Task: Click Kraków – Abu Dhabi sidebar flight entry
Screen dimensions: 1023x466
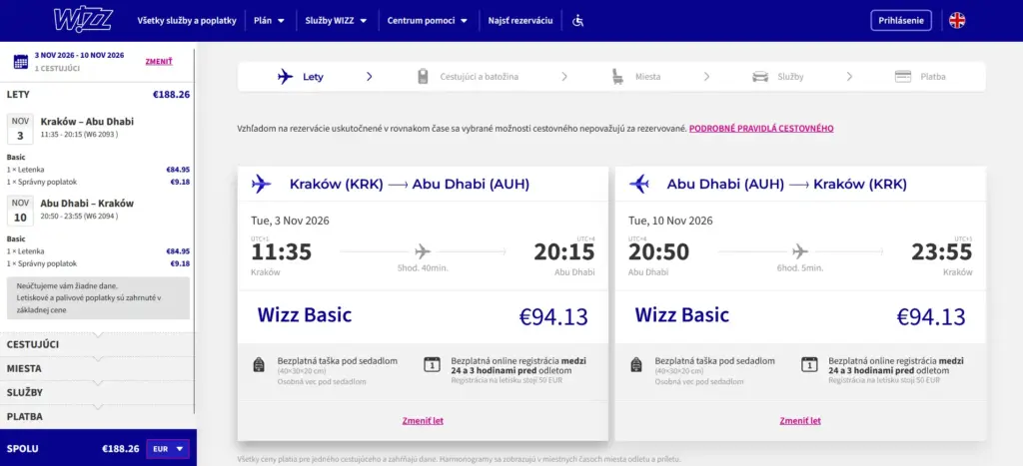Action: pos(88,121)
